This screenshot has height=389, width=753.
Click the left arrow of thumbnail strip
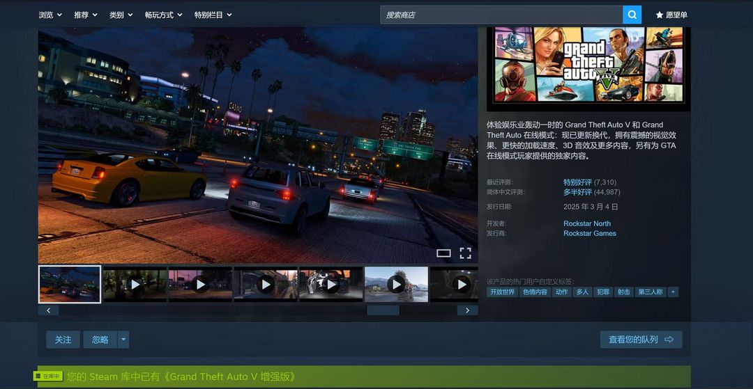point(49,310)
